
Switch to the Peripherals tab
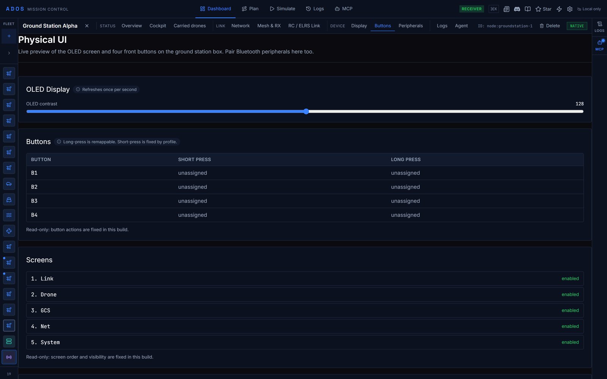pyautogui.click(x=410, y=26)
